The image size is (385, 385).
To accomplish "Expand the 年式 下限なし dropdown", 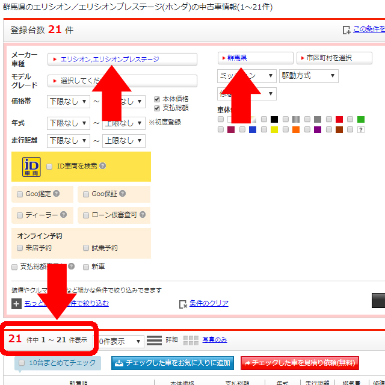I will pyautogui.click(x=69, y=123).
